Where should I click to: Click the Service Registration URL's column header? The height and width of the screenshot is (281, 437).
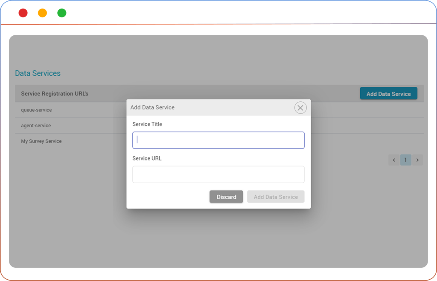[x=55, y=93]
